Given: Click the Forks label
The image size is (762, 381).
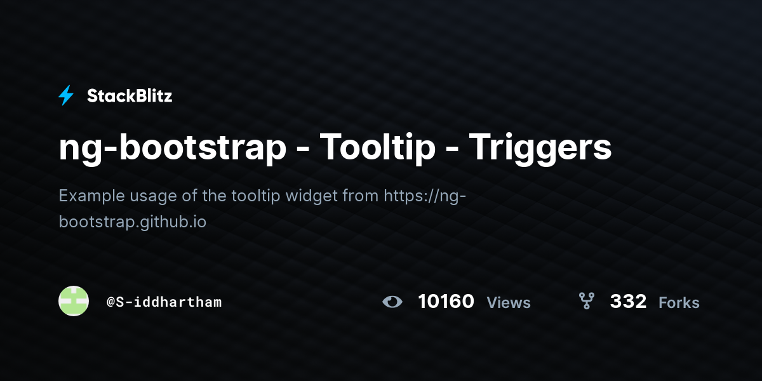Looking at the screenshot, I should coord(679,302).
